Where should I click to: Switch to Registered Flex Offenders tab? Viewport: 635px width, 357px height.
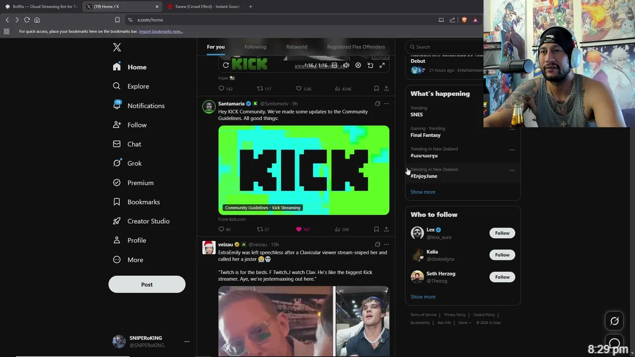tap(356, 47)
